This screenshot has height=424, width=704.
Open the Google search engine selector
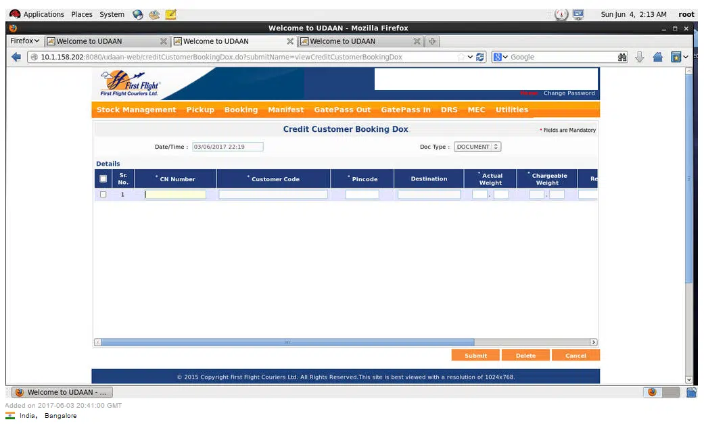point(499,57)
